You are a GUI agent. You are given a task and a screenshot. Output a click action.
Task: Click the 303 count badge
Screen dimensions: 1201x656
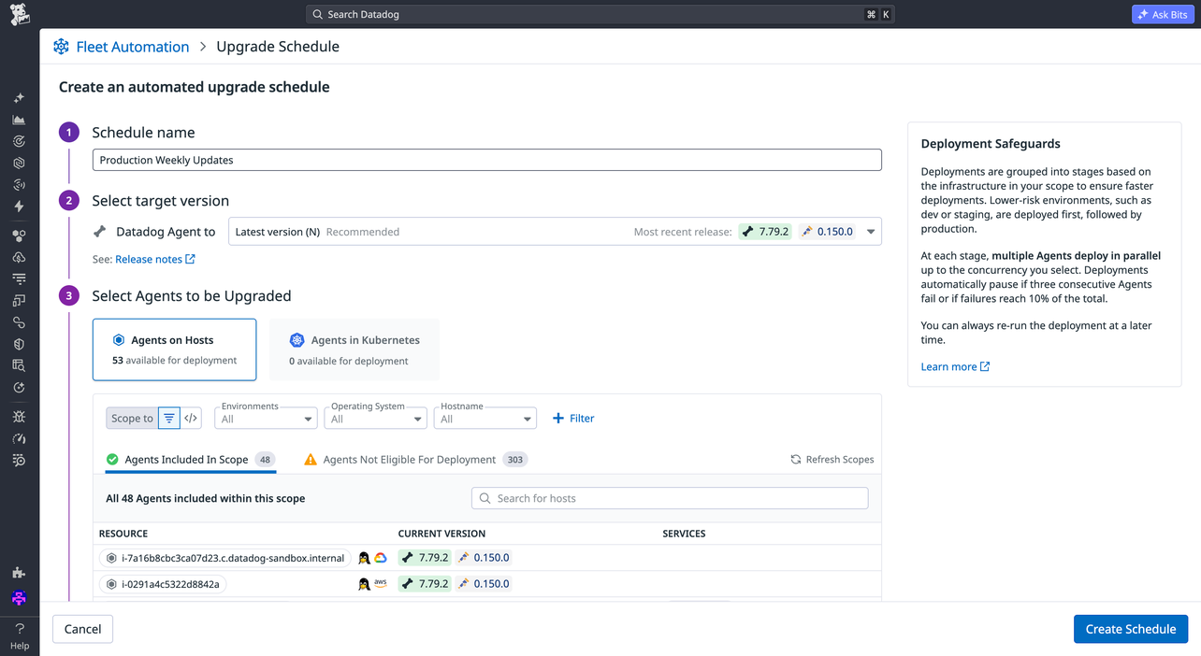[x=515, y=460]
